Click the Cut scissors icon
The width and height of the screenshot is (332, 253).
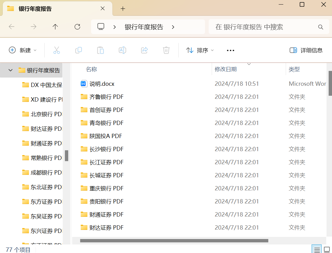tap(57, 50)
